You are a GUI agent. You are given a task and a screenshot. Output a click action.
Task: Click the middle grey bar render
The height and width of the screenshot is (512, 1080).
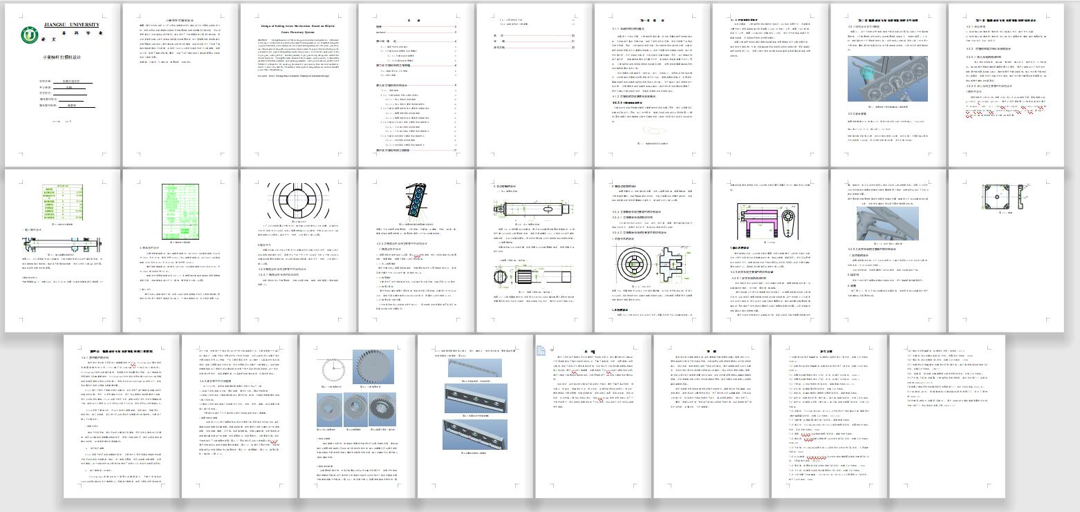pyautogui.click(x=476, y=398)
